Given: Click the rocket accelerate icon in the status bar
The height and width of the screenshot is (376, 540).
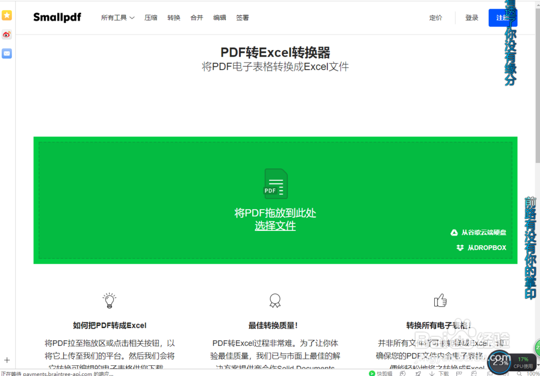Looking at the screenshot, I should [x=418, y=373].
